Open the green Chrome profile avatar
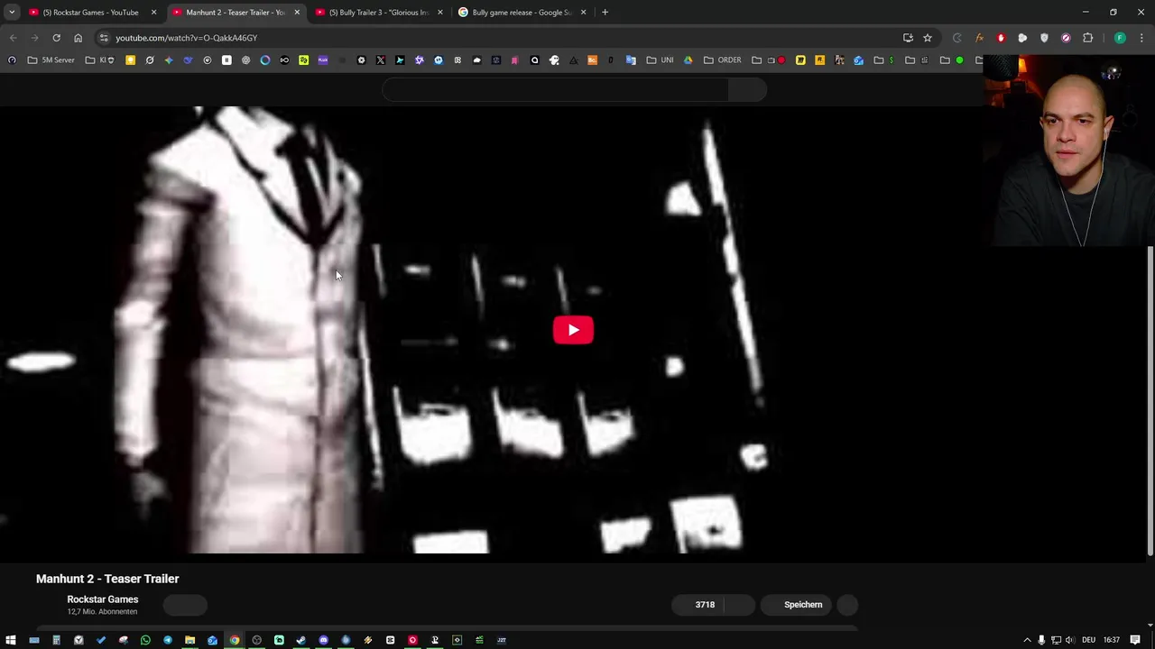The width and height of the screenshot is (1155, 649). click(x=1120, y=38)
